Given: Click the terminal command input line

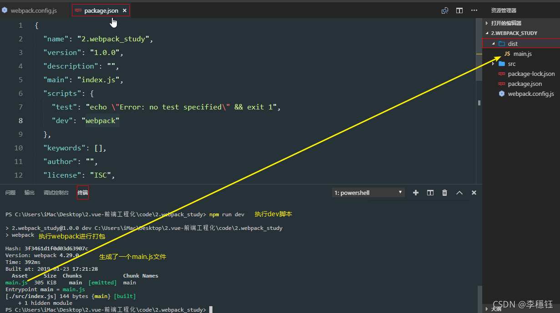Looking at the screenshot, I should (x=109, y=309).
